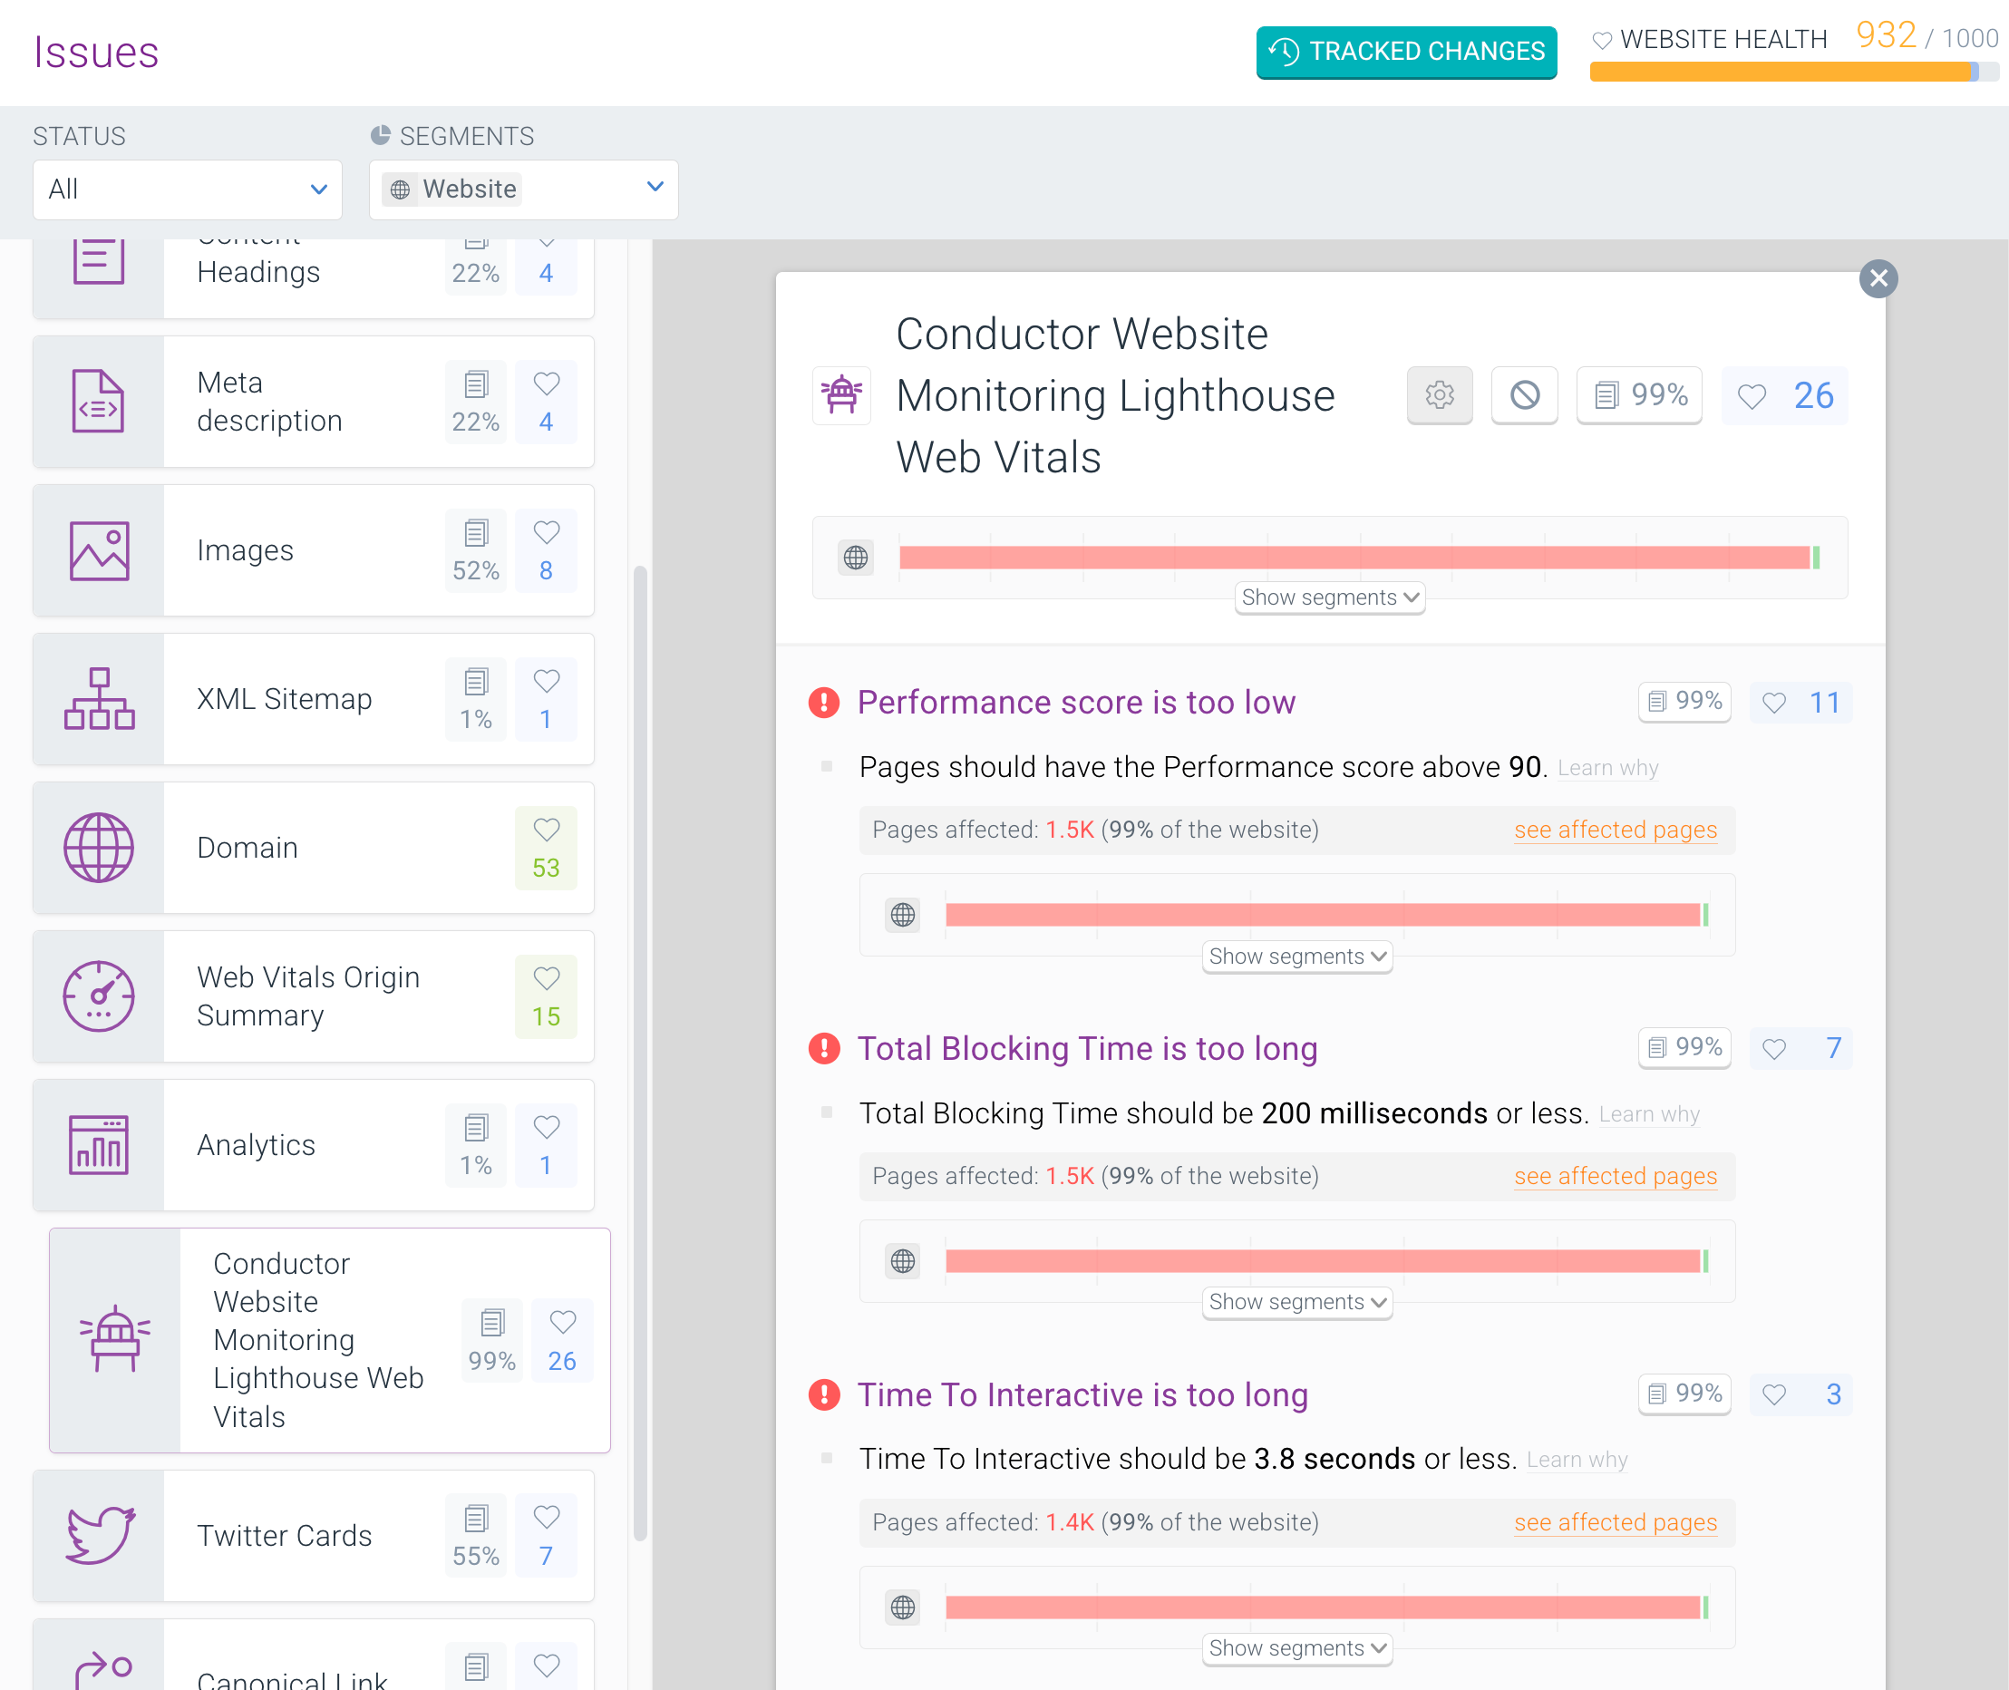Click Learn why next to Time To Interactive
Viewport: 2009px width, 1690px height.
tap(1577, 1460)
